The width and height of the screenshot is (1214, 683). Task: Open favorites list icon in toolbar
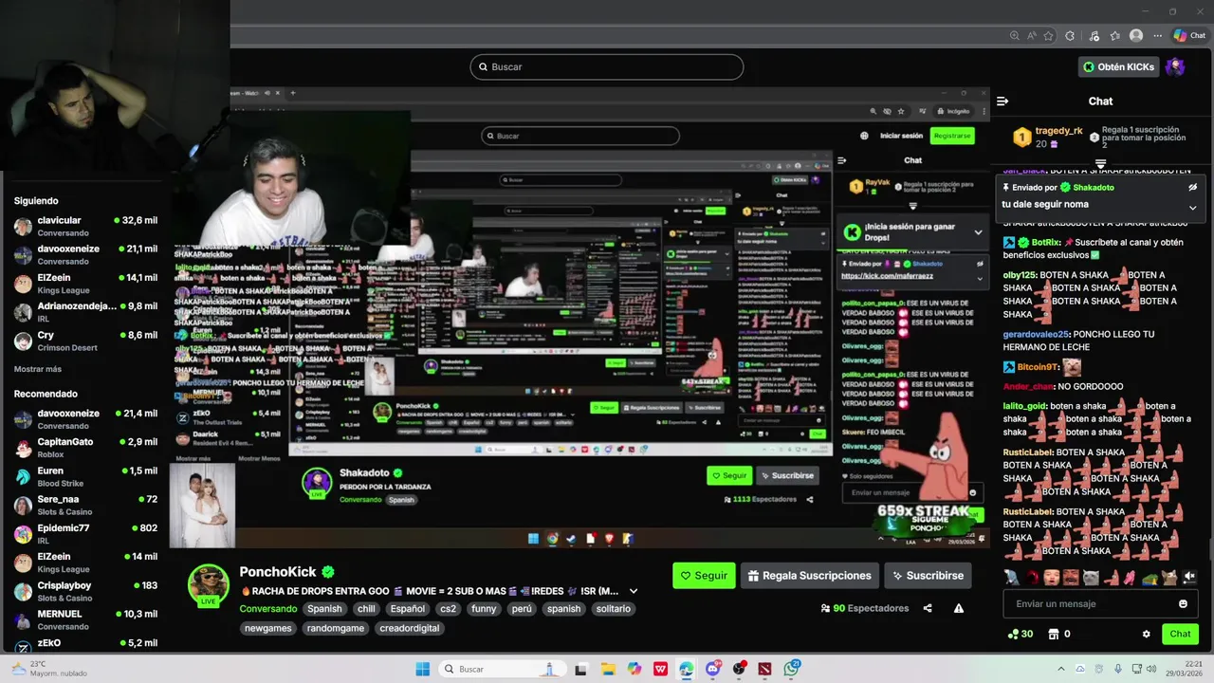pos(1114,36)
